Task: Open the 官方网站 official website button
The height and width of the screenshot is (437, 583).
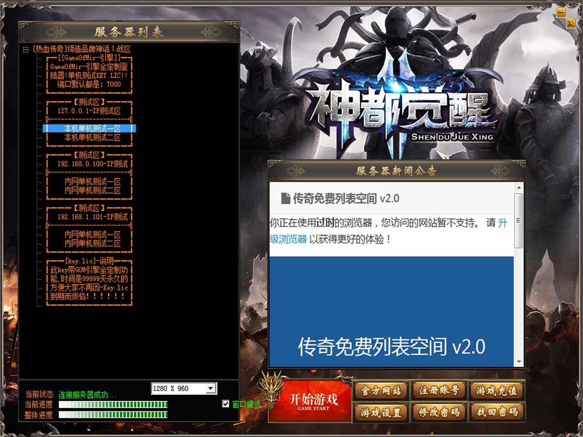Action: pos(381,391)
